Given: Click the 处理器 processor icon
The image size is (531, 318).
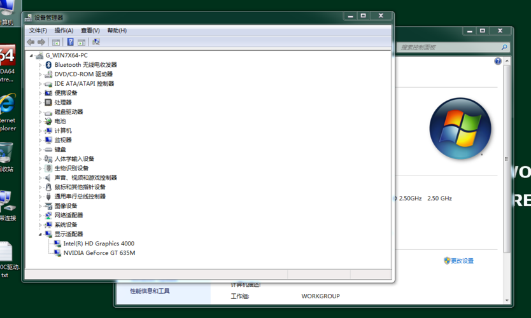Looking at the screenshot, I should [x=48, y=102].
